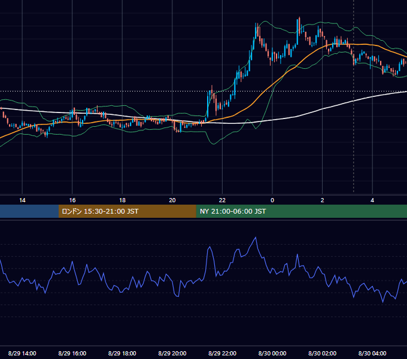Click the 4 hour label on upper axis

372,200
